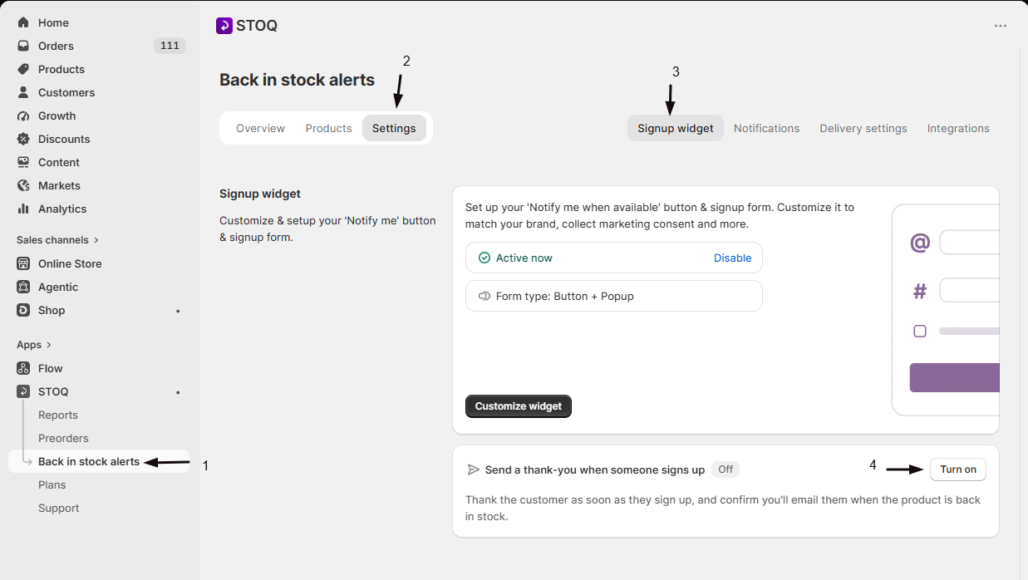Switch to the Overview tab

tap(260, 128)
